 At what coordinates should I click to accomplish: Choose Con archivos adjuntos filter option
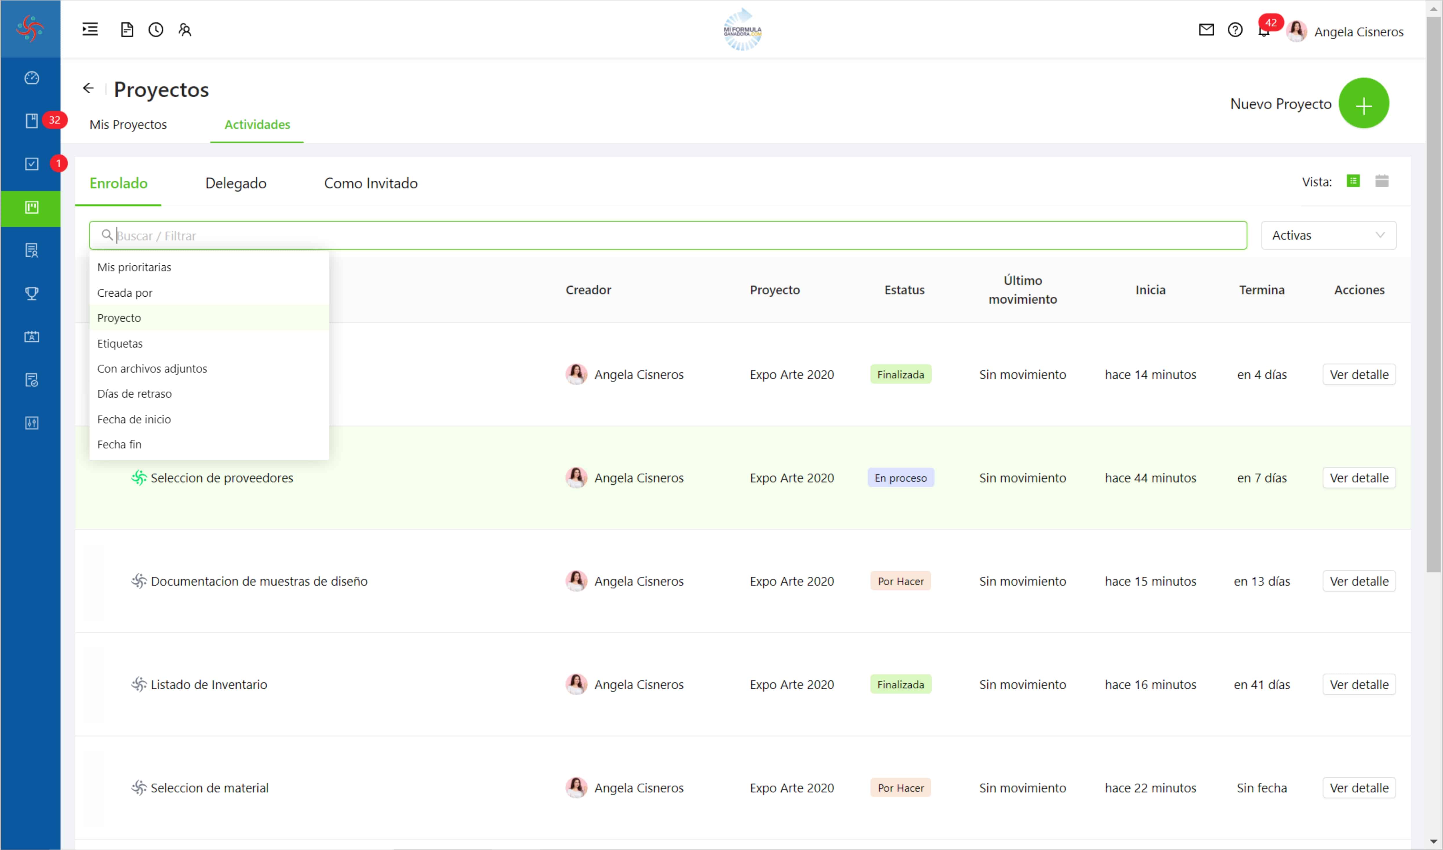209,368
